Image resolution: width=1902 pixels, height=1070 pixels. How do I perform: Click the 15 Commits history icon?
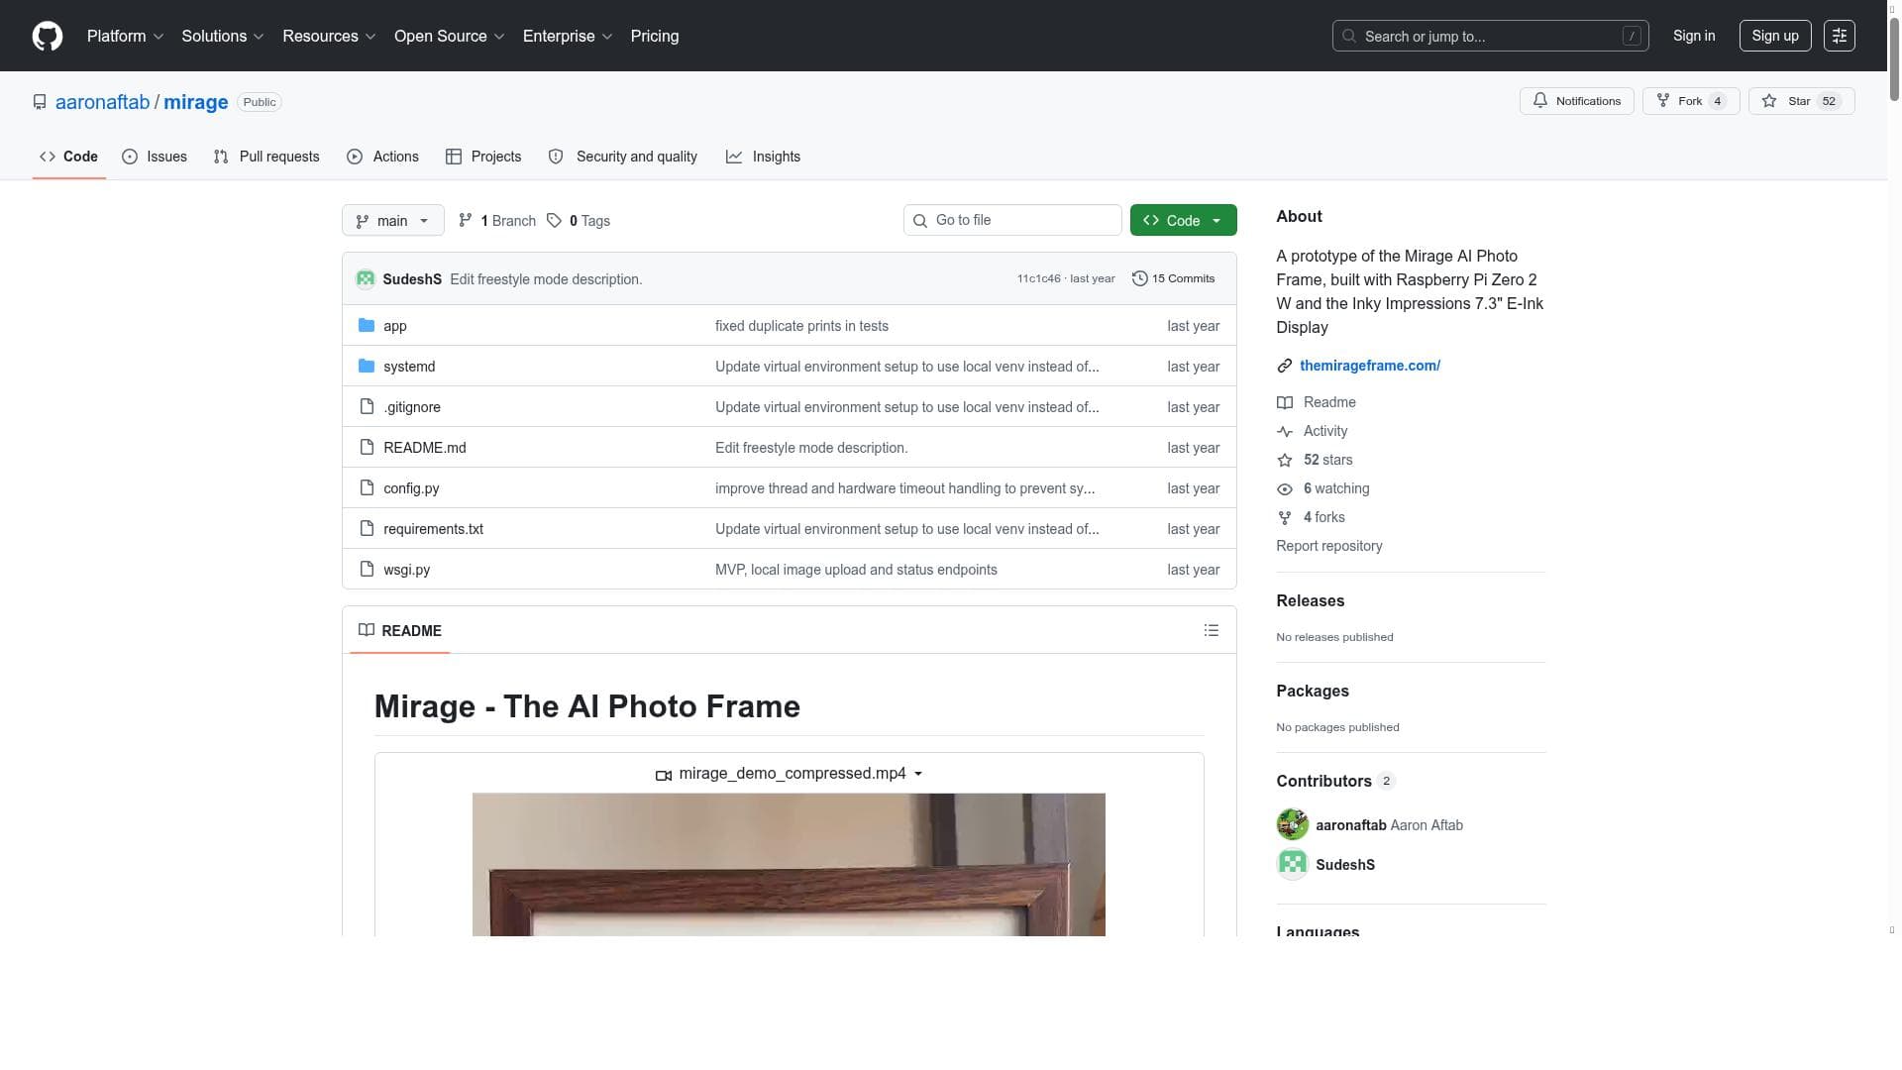click(1140, 279)
